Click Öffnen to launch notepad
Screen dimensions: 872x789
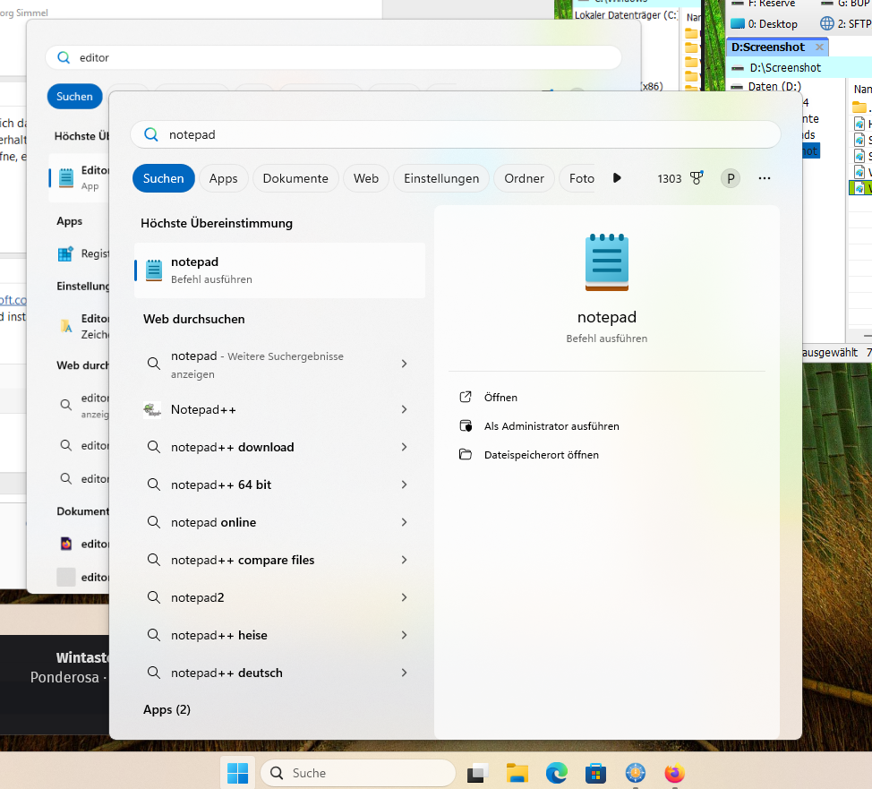click(x=500, y=398)
